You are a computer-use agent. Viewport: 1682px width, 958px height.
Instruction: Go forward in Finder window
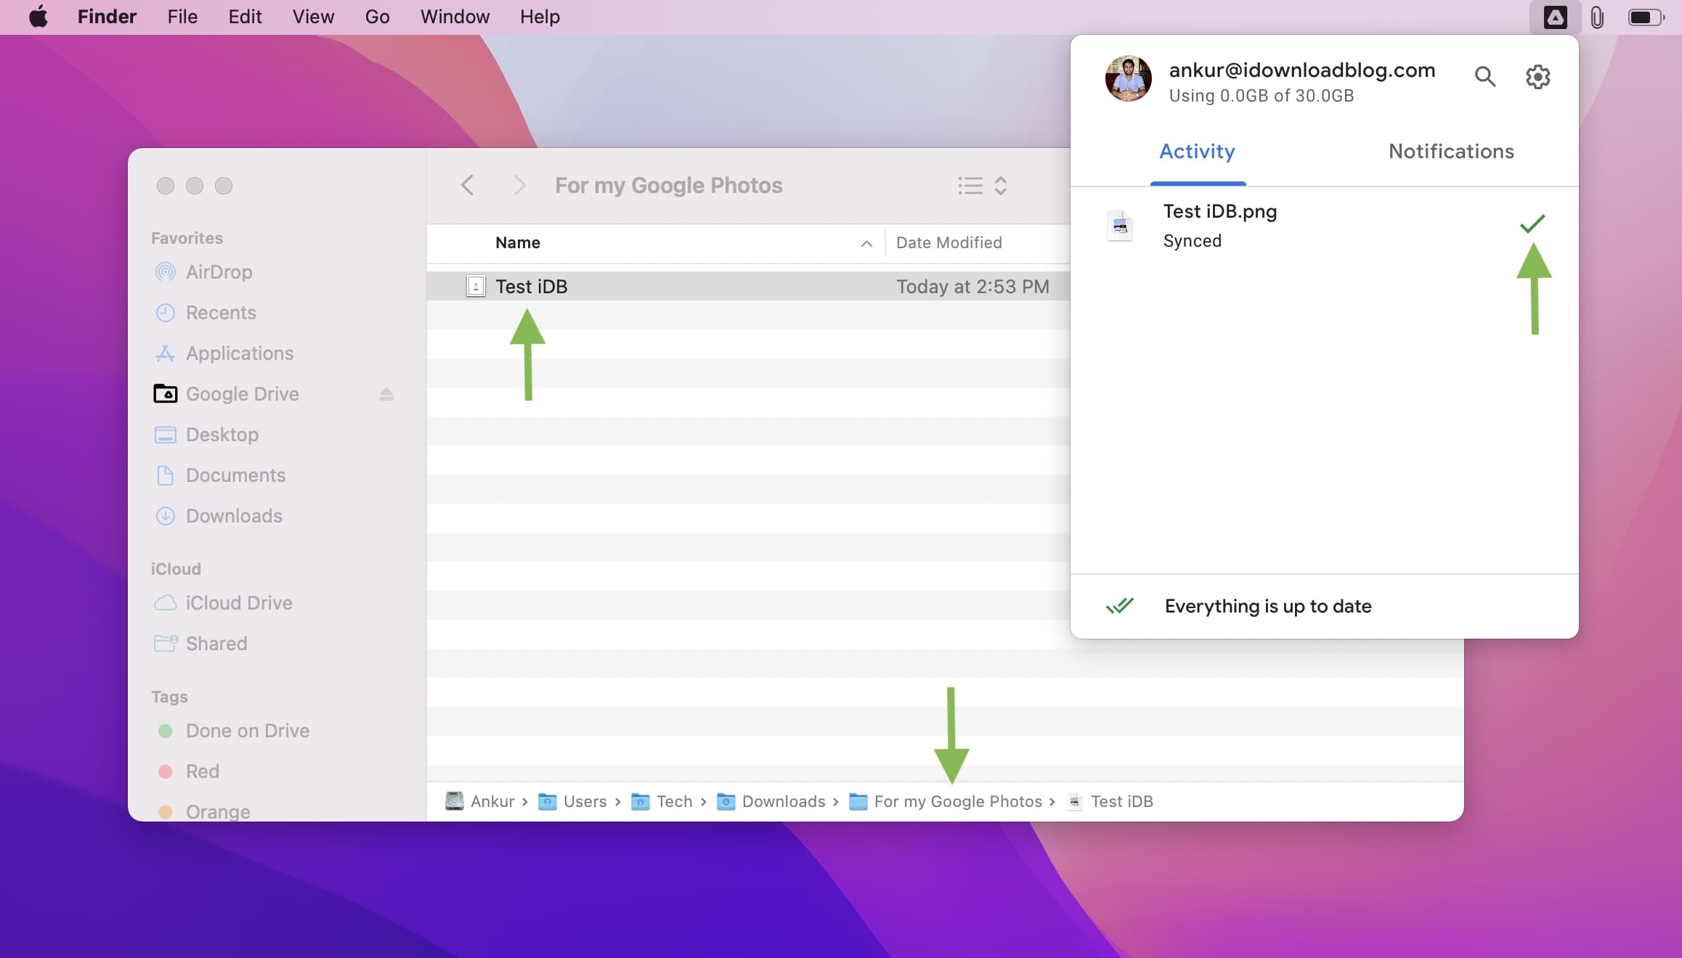point(519,185)
